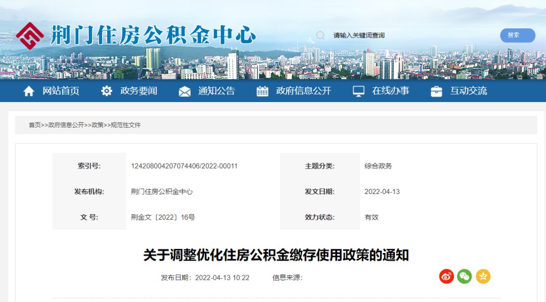Click the 荆门住房公积金中心 site title
This screenshot has height=302, width=546.
153,35
